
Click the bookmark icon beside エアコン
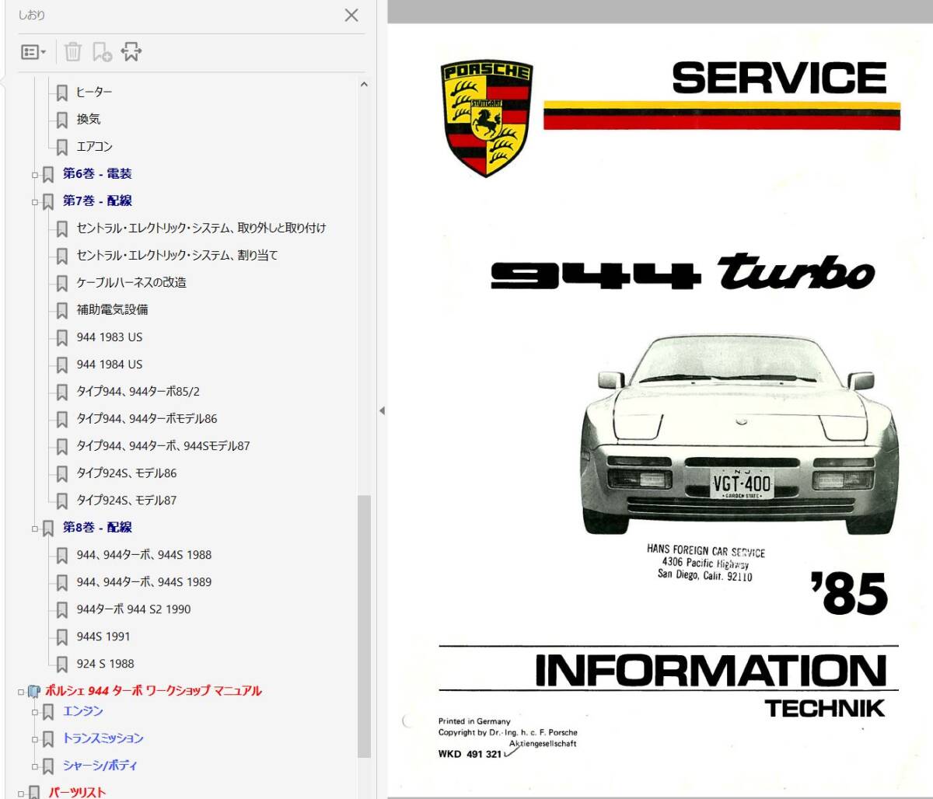point(62,147)
